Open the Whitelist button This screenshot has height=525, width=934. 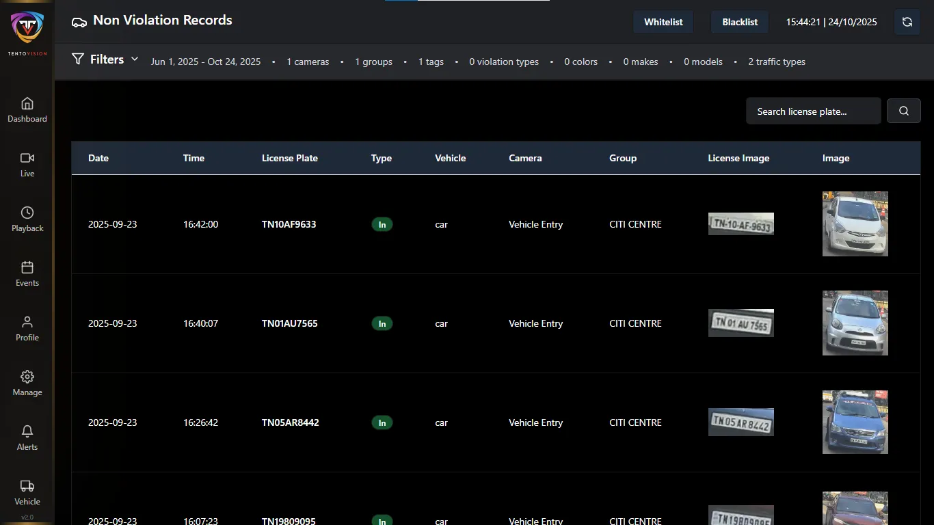[x=663, y=22]
